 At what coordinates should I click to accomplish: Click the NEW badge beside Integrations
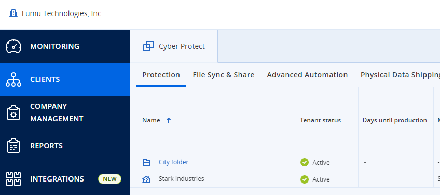click(x=109, y=179)
